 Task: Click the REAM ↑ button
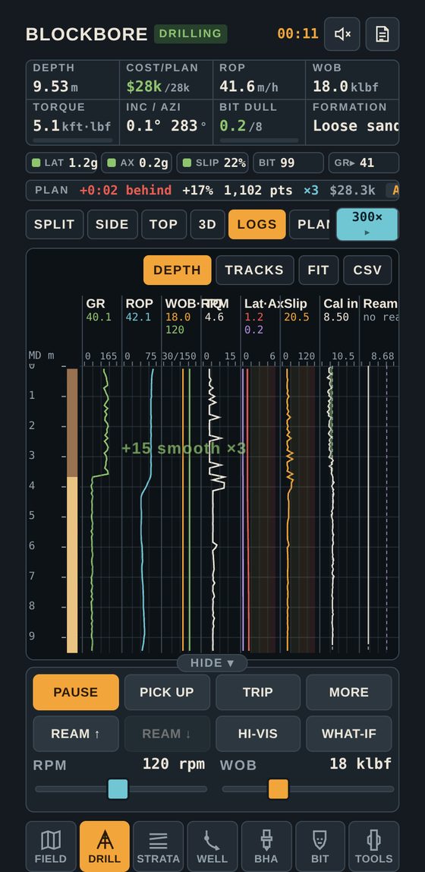pyautogui.click(x=76, y=734)
